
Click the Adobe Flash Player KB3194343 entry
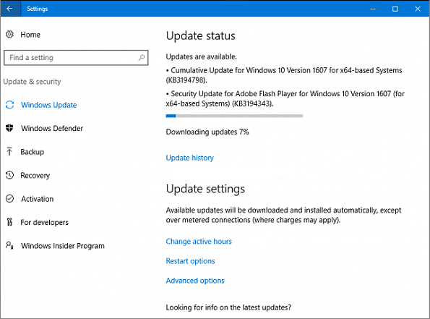point(285,98)
